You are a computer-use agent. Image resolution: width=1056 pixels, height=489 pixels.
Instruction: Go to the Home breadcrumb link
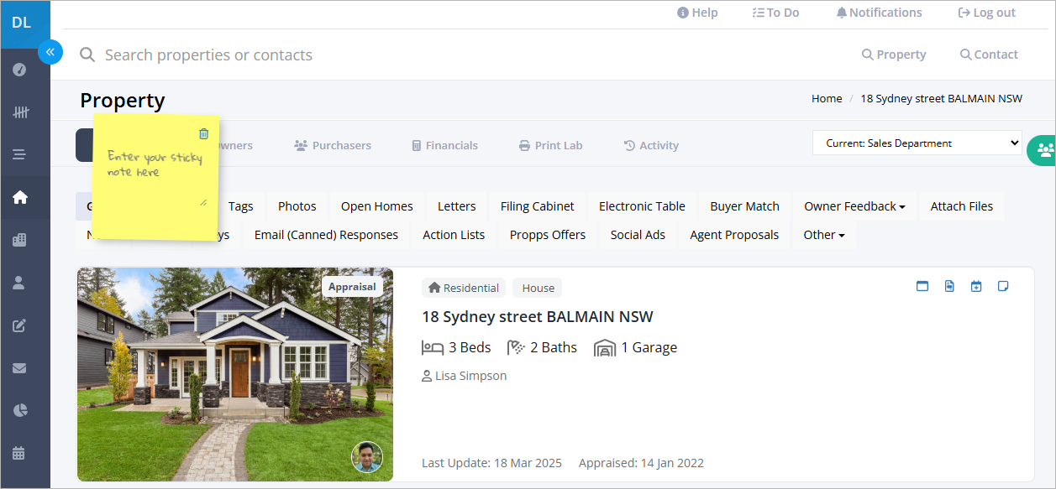pyautogui.click(x=827, y=98)
